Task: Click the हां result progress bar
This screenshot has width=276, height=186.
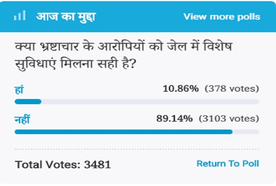Action: click(x=137, y=101)
